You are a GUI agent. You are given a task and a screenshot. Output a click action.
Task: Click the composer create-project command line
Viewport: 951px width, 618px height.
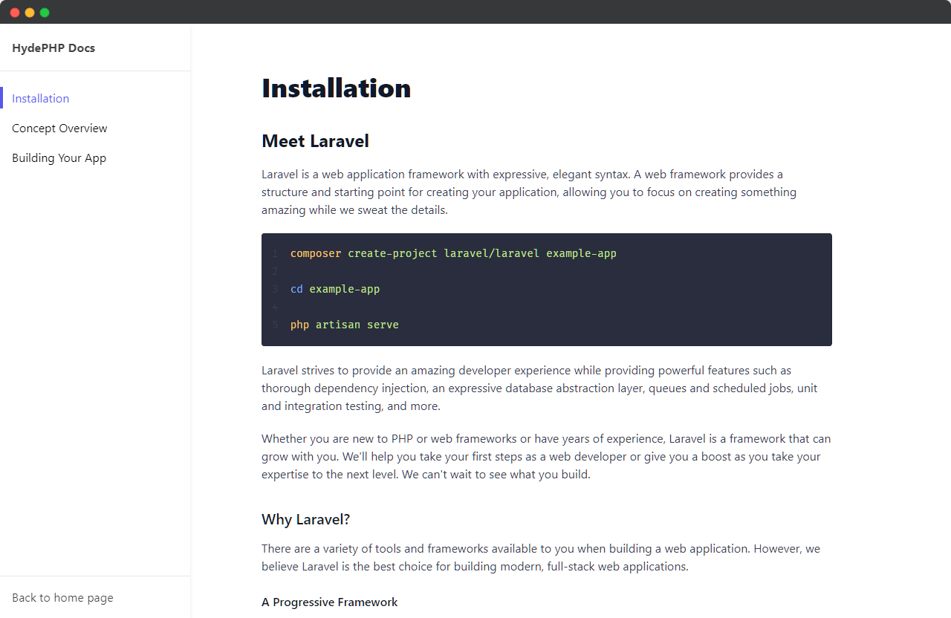pos(452,253)
